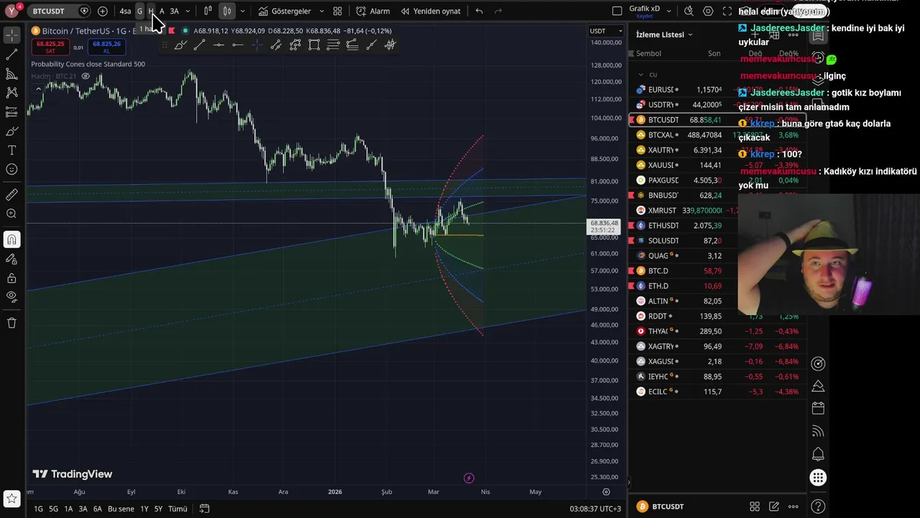Screen dimensions: 920x518
Task: Click the trash remove objects icon
Action: point(11,323)
